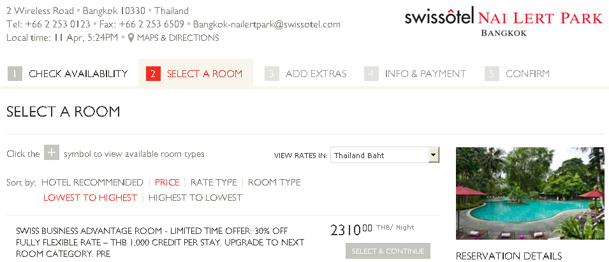Image resolution: width=609 pixels, height=262 pixels.
Task: Sort prices Highest to Lowest
Action: (x=195, y=198)
